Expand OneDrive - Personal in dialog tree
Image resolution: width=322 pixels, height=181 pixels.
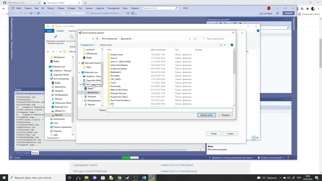80,76
